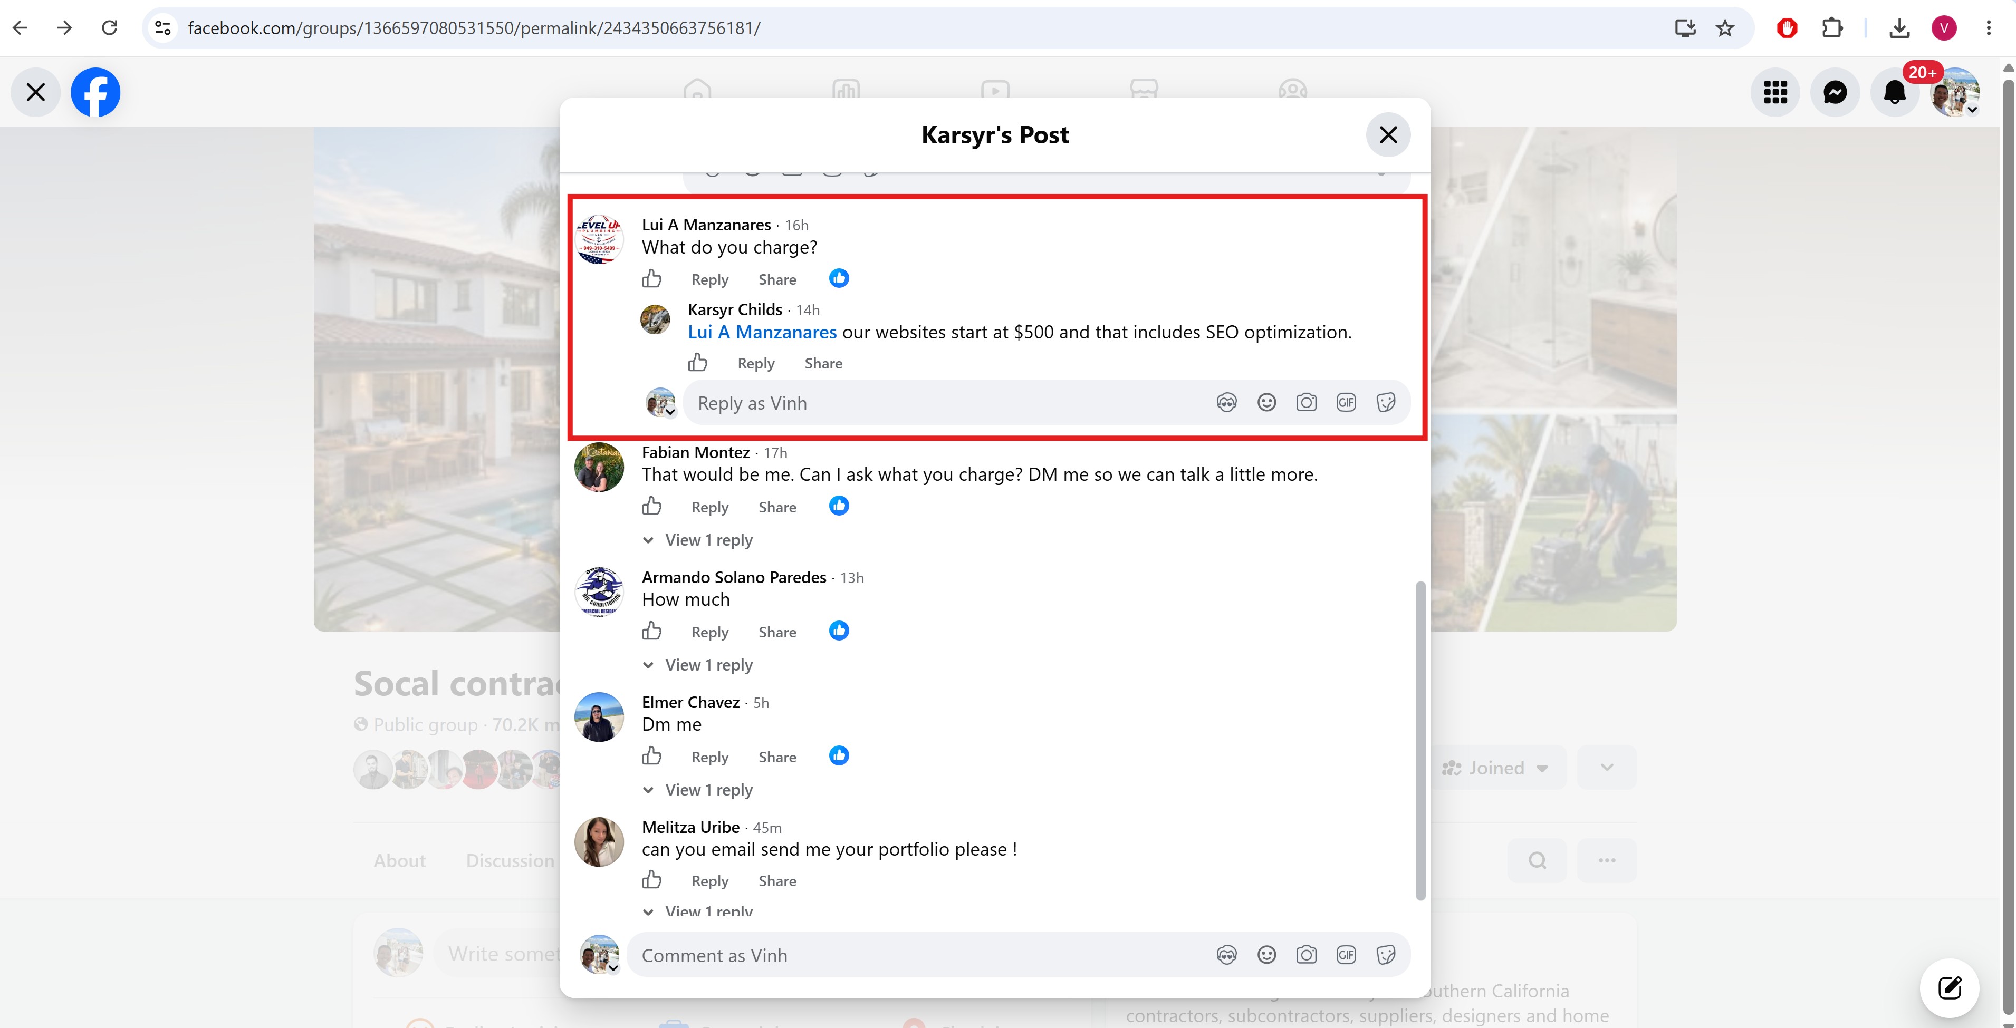Viewport: 2016px width, 1028px height.
Task: Open Melitza Uribe's profile picture
Action: coord(600,842)
